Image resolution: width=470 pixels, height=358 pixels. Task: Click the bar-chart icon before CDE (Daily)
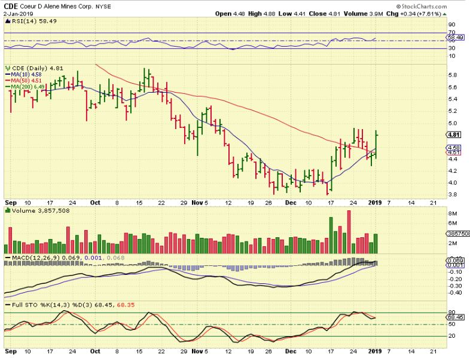tap(8, 68)
